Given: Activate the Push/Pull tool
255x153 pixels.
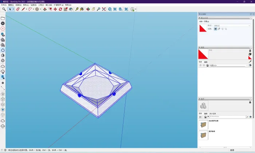Looking at the screenshot, I should coord(45,9).
